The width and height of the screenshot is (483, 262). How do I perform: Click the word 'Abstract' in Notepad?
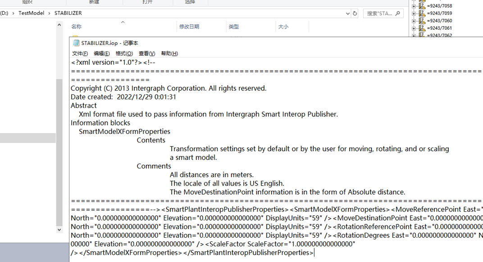pyautogui.click(x=83, y=106)
